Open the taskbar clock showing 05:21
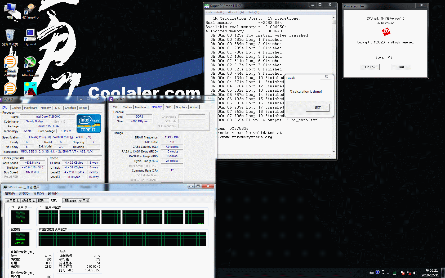Image resolution: width=445 pixels, height=278 pixels. (430, 273)
